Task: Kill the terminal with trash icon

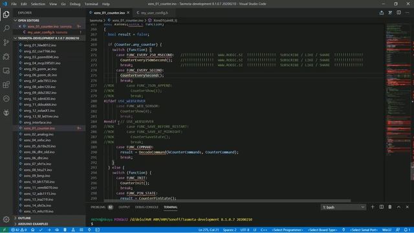Action: (x=390, y=207)
